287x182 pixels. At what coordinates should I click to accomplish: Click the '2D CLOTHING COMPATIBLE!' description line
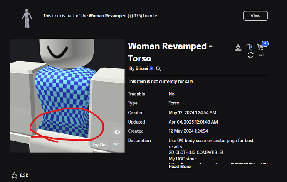coord(195,153)
